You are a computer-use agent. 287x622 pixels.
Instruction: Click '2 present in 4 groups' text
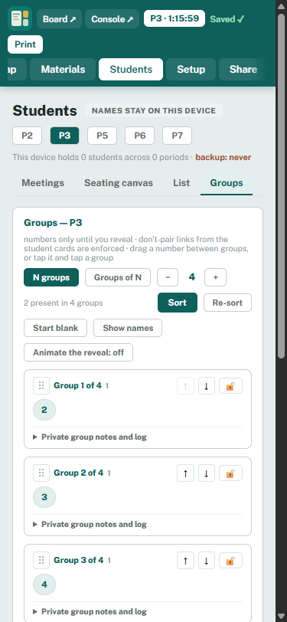pos(63,303)
